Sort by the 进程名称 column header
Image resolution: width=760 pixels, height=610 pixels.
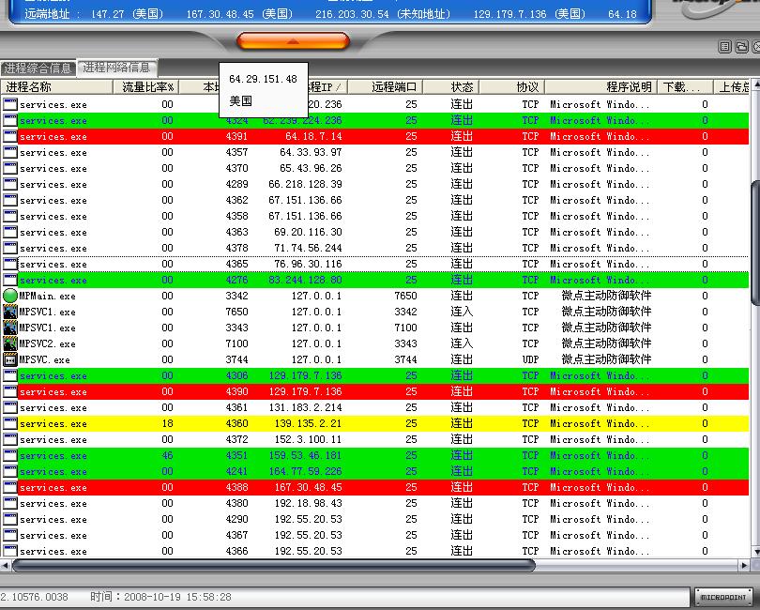tap(56, 86)
